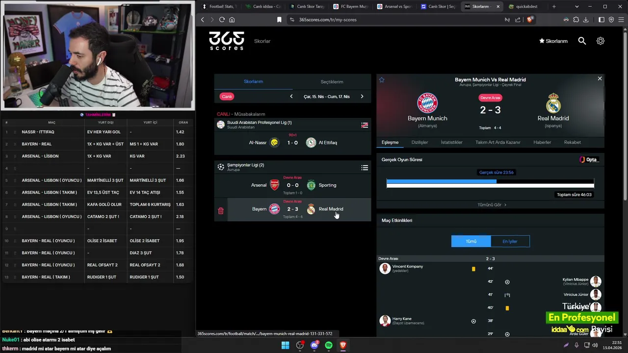Expand Tümünü Gör for real play time
Viewport: 628px width, 353px height.
coord(492,205)
